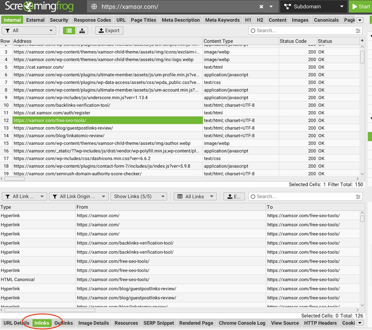Open lower search filter settings icon
Image resolution: width=372 pixels, height=330 pixels.
358,197
